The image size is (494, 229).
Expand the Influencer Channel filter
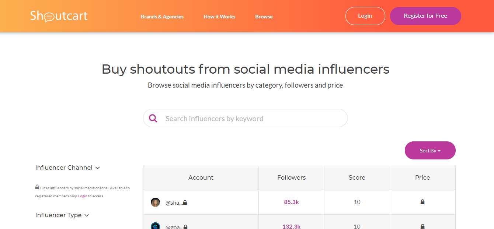(x=67, y=168)
